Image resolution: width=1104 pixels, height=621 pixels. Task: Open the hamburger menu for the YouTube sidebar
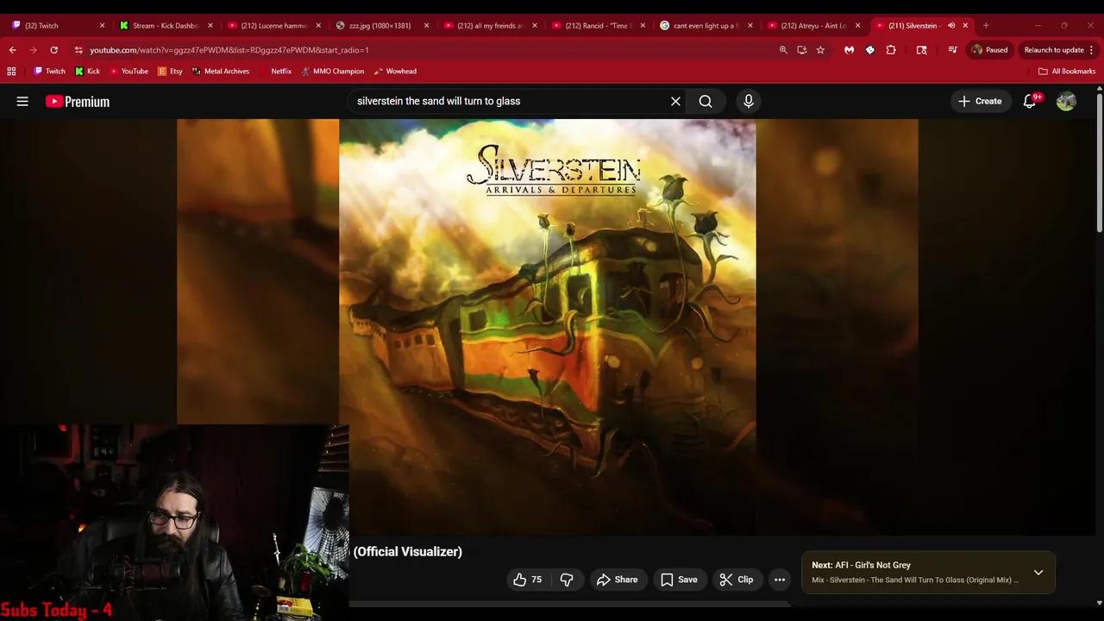pos(22,101)
